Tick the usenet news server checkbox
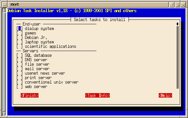The height and width of the screenshot is (118, 188). tap(19, 73)
